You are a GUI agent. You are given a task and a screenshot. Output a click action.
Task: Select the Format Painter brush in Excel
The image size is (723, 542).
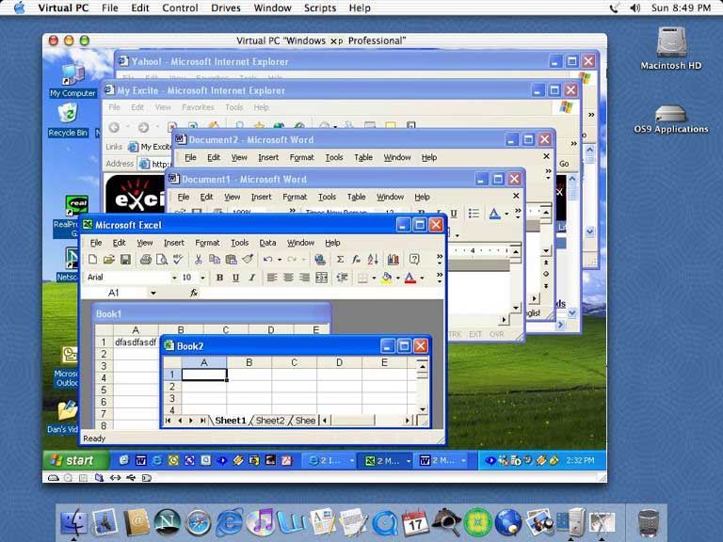point(248,260)
